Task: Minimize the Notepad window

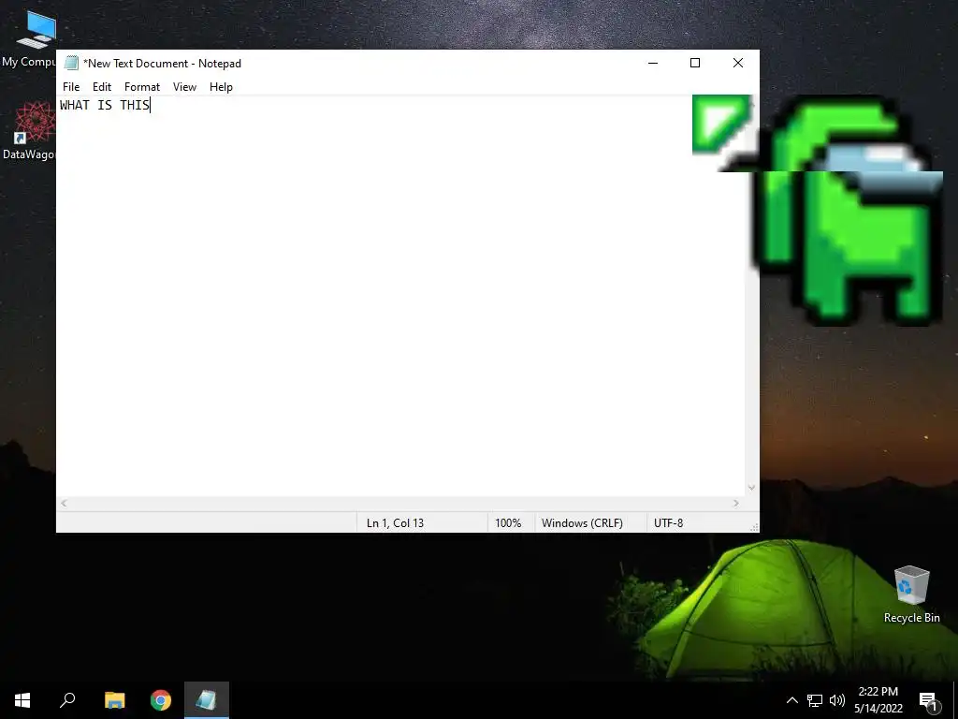Action: 652,63
